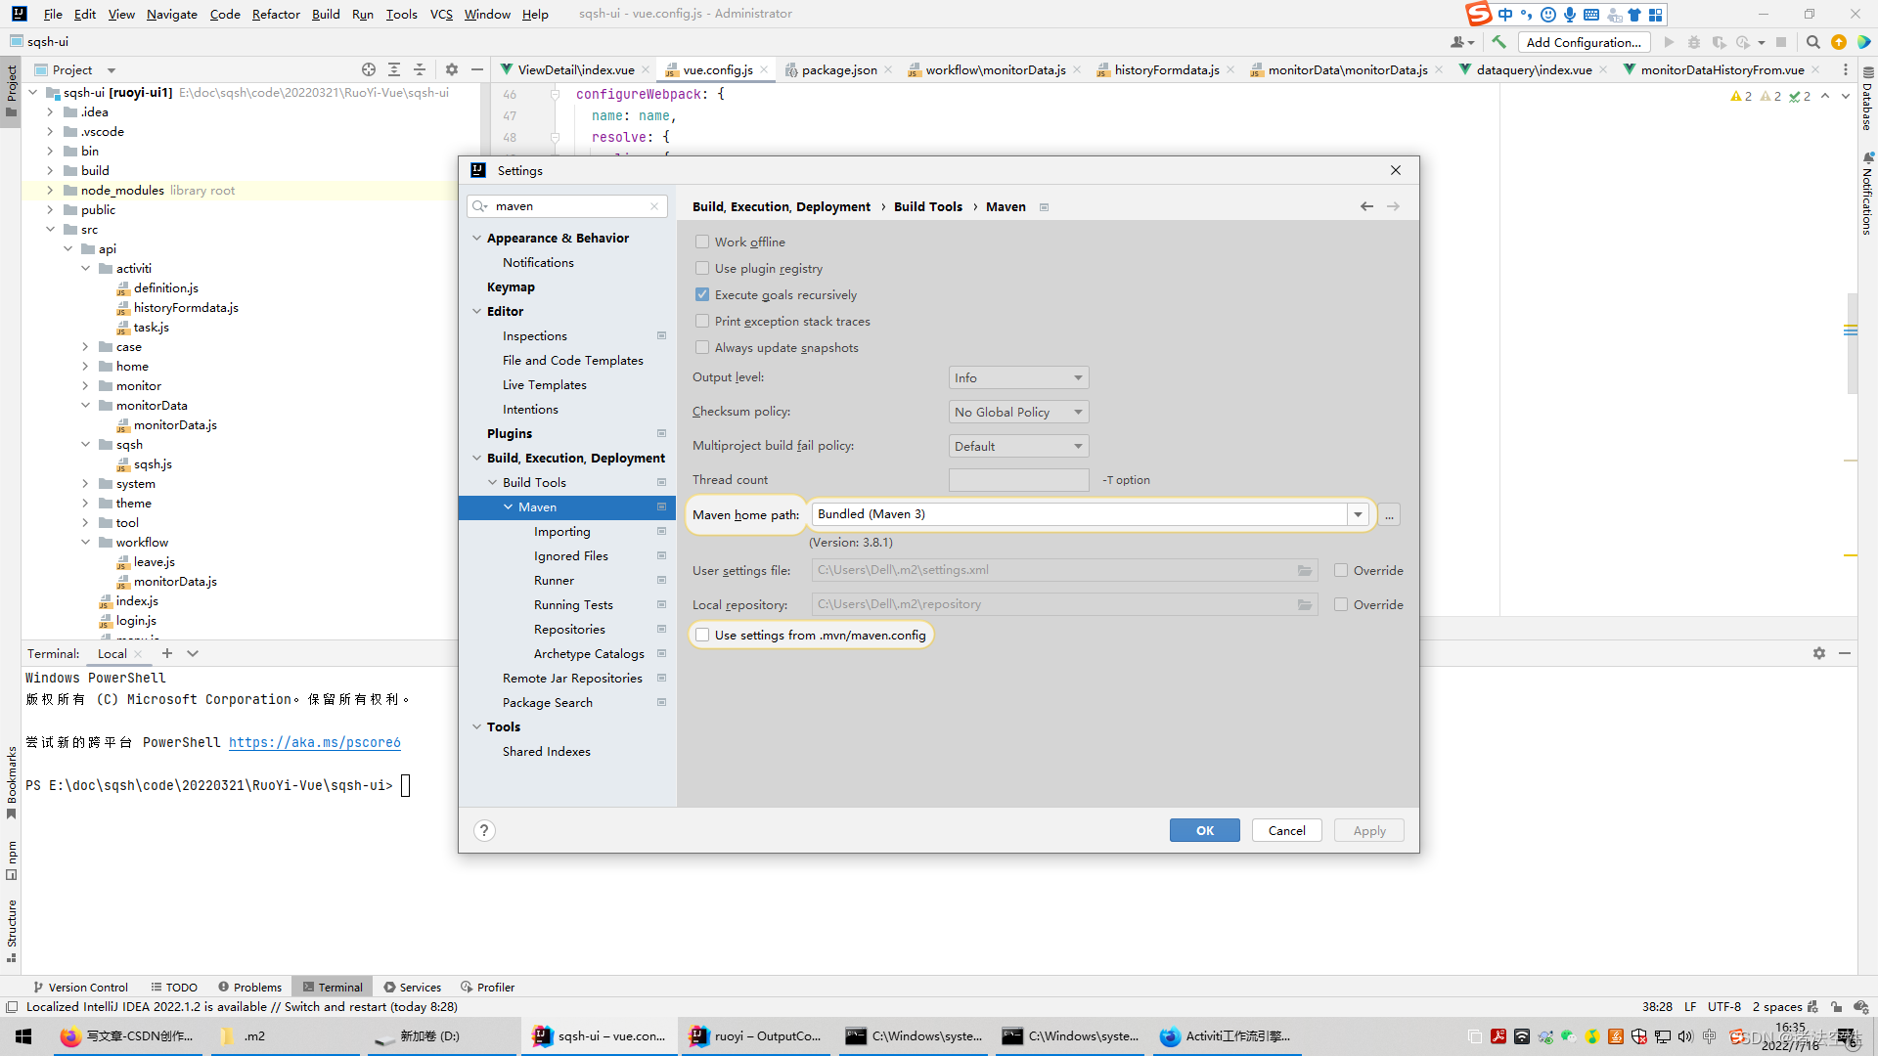Click the Build project hammer icon
Image resolution: width=1878 pixels, height=1056 pixels.
(x=1498, y=42)
